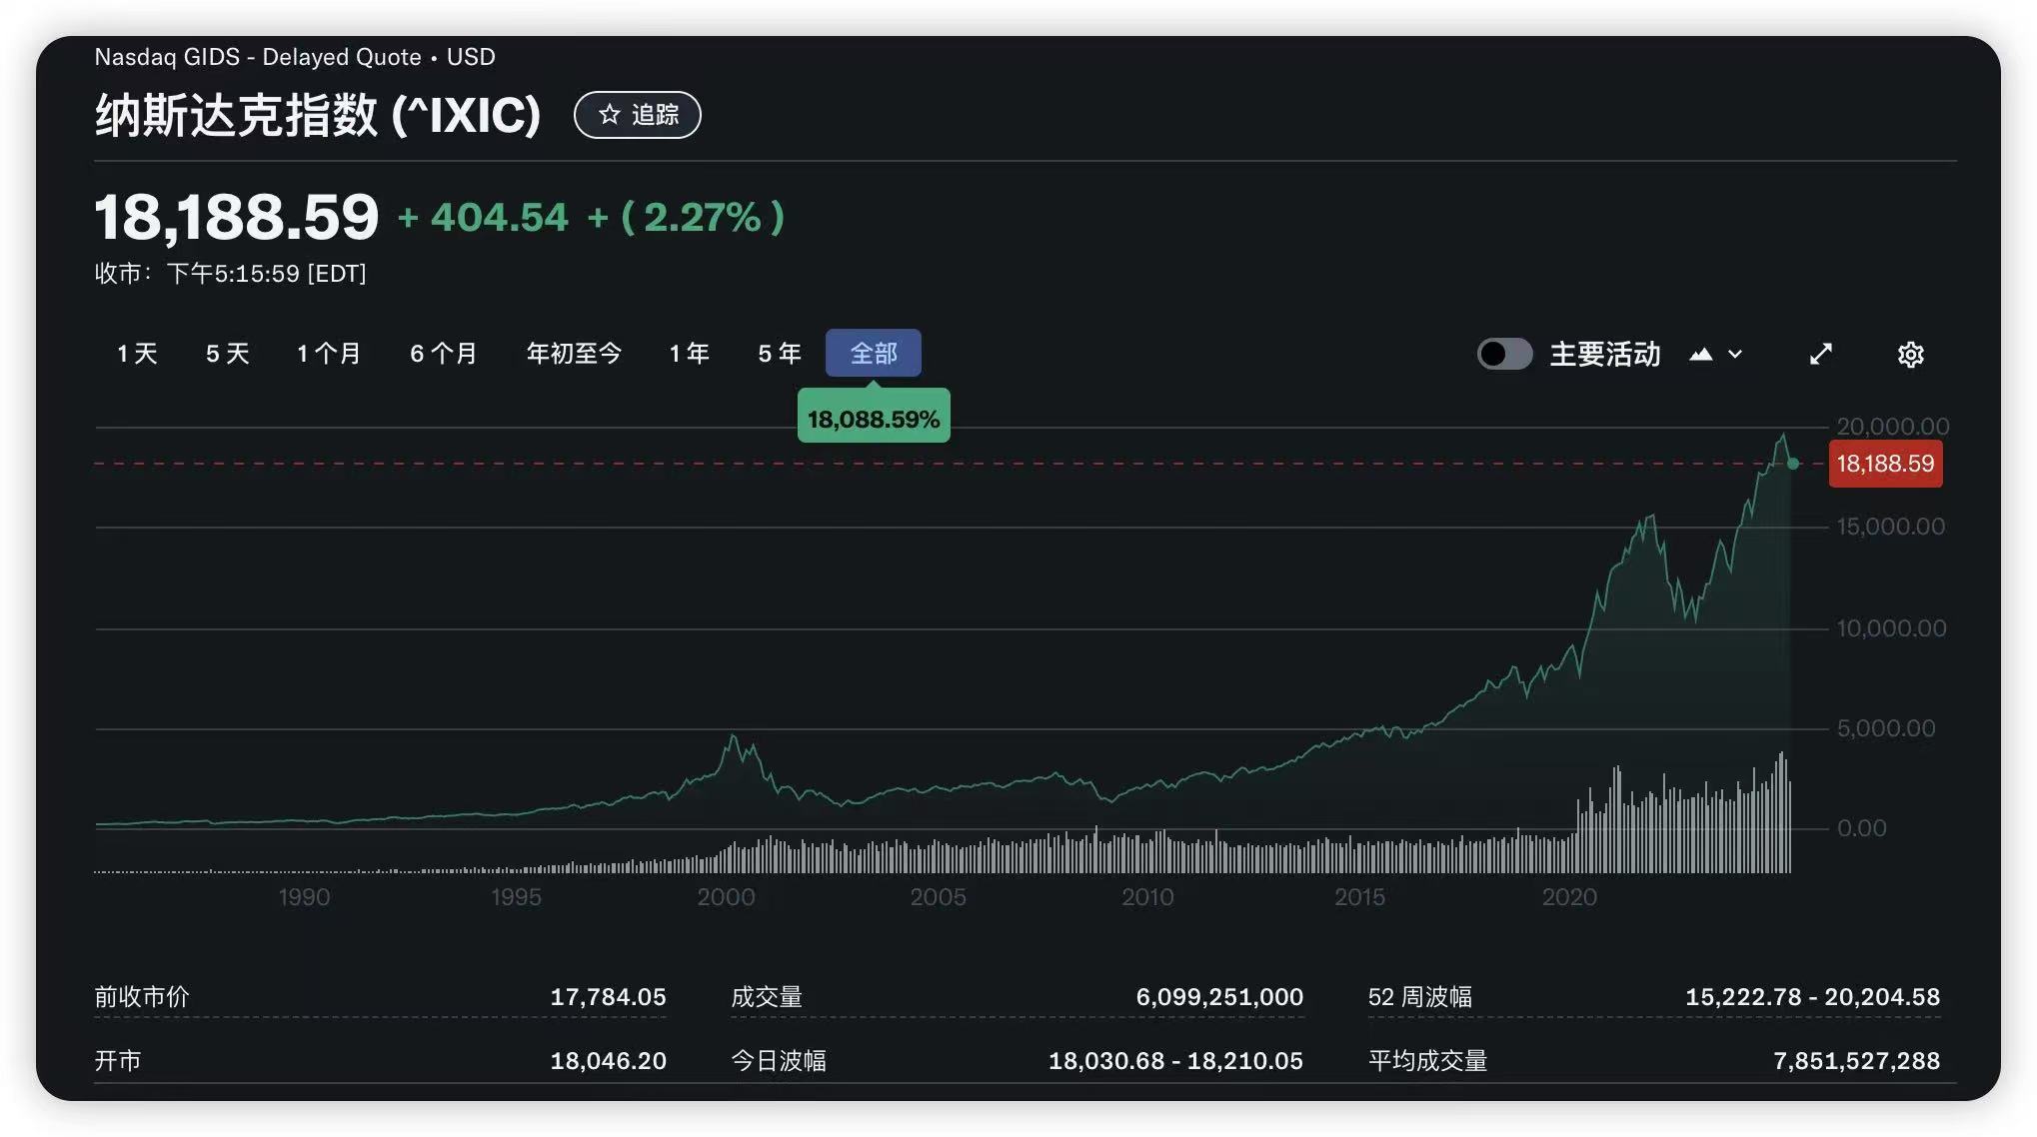The width and height of the screenshot is (2037, 1137).
Task: Click the 成交量 label
Action: click(767, 997)
